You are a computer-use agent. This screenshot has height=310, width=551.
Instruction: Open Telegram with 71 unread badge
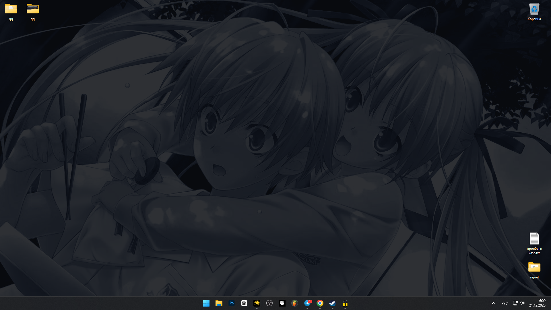coord(307,303)
